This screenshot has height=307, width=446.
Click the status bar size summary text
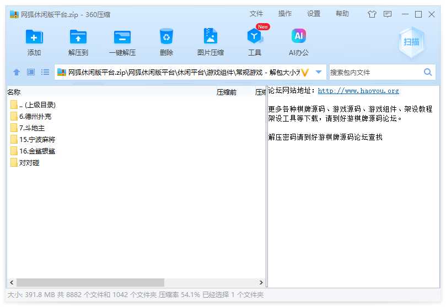[136, 295]
